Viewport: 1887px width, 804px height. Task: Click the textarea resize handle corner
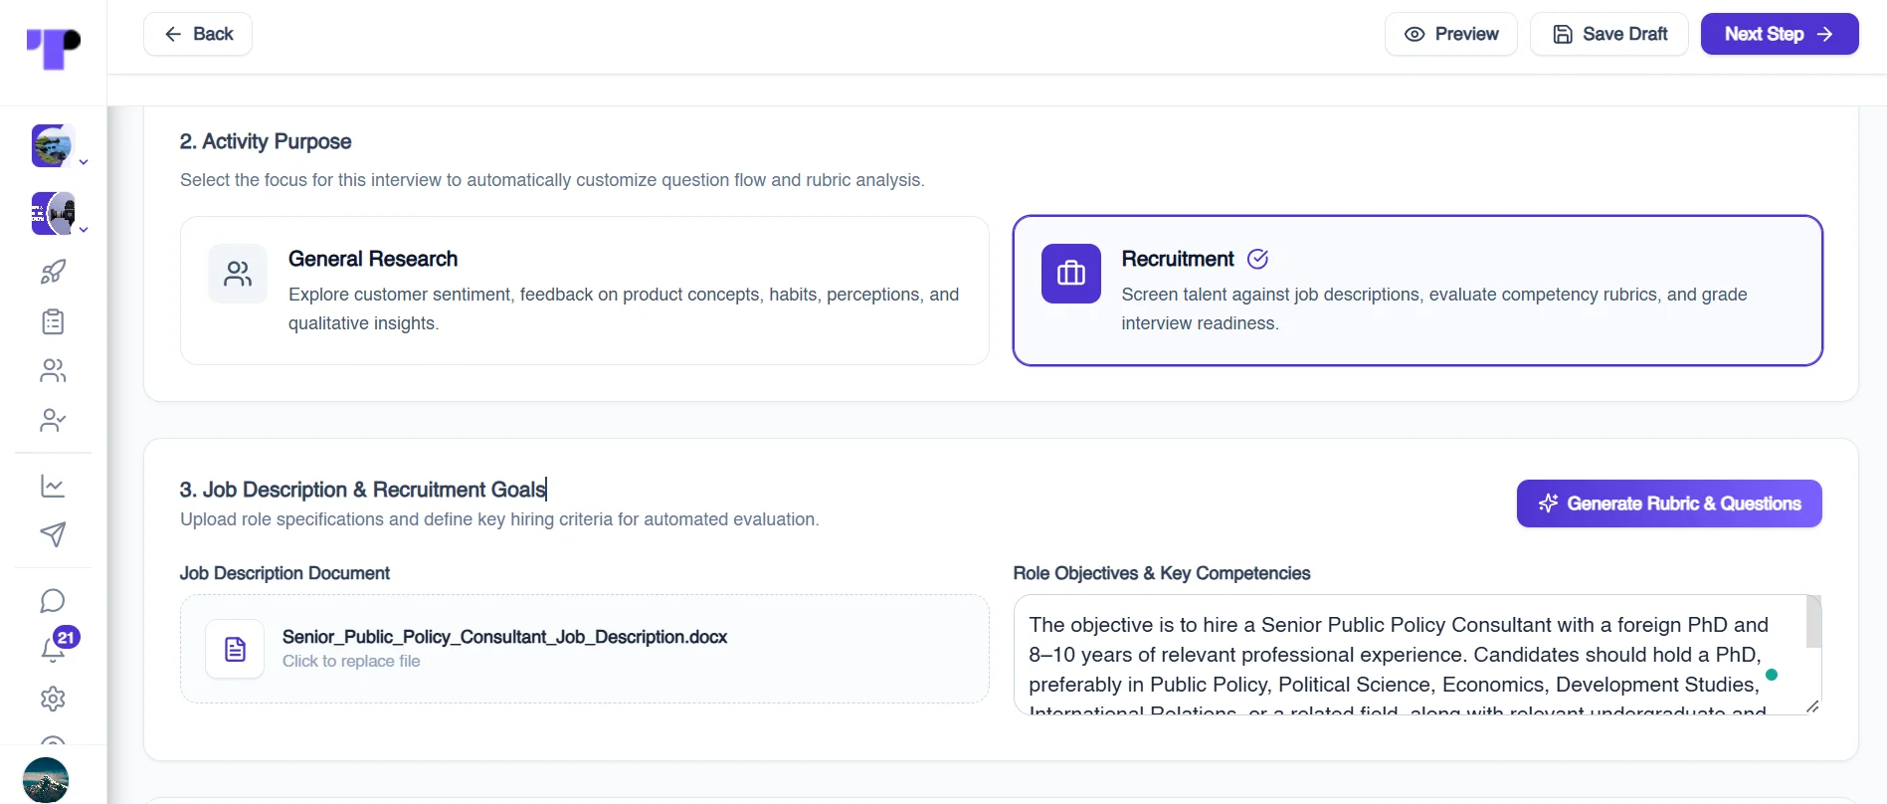pyautogui.click(x=1812, y=706)
